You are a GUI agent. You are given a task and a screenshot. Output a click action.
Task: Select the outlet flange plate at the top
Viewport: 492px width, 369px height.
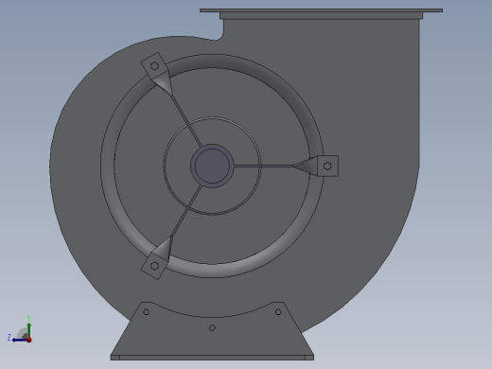click(x=321, y=10)
